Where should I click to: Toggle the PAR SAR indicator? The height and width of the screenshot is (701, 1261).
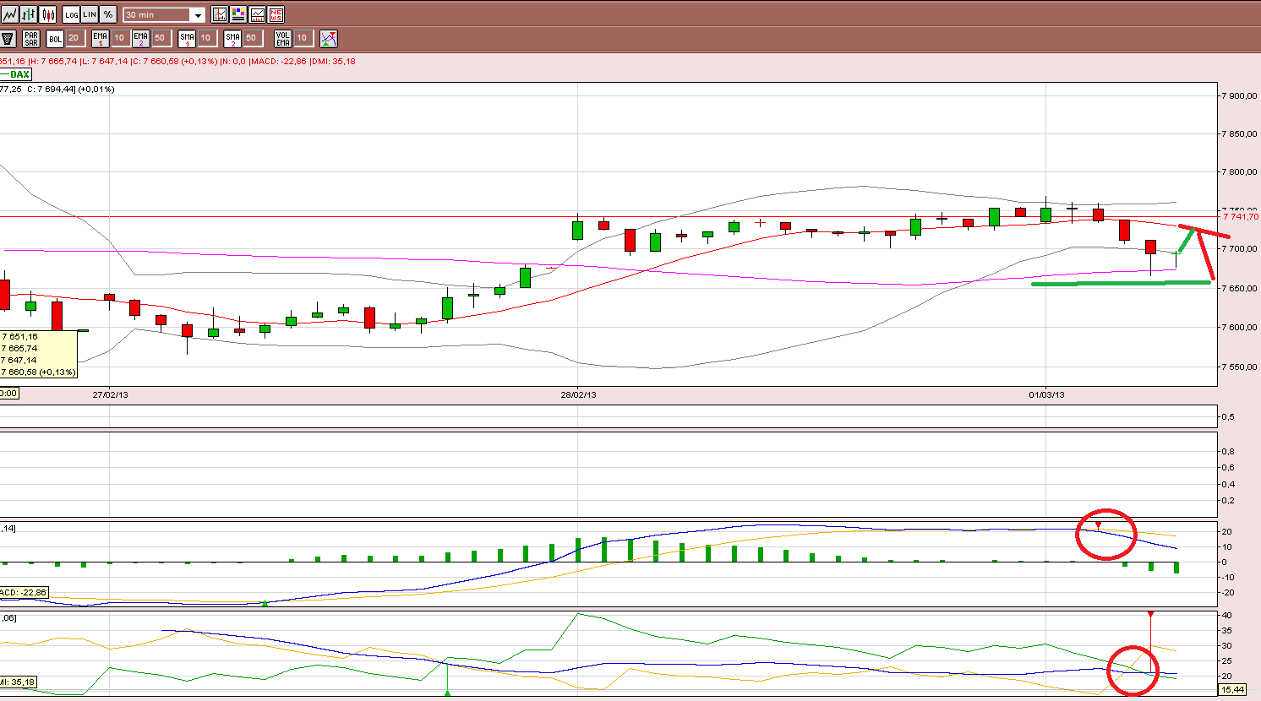point(31,38)
